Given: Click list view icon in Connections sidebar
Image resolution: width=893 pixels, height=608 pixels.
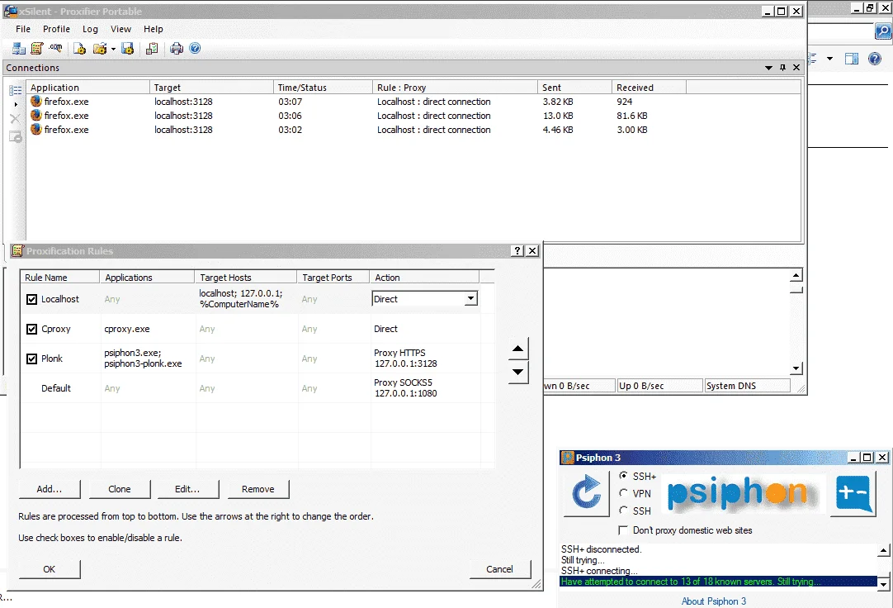Looking at the screenshot, I should click(16, 90).
